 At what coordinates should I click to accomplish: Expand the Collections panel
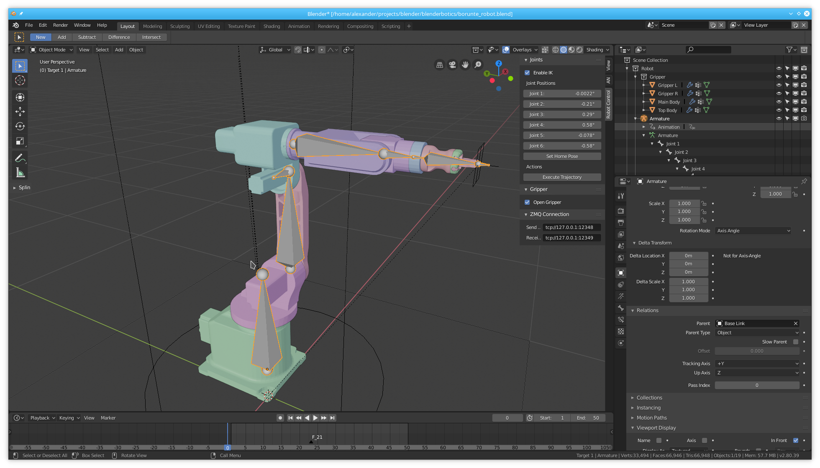click(x=649, y=398)
